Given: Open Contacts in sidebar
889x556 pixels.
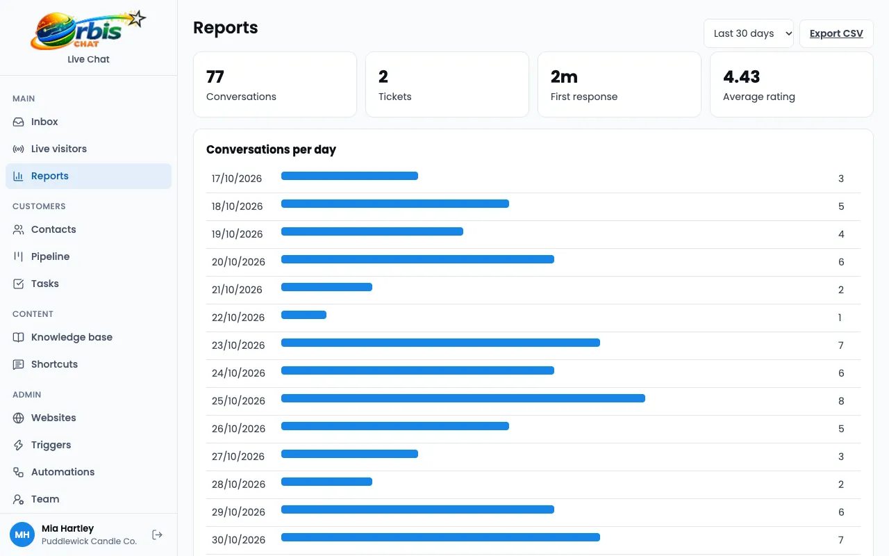Looking at the screenshot, I should [x=89, y=229].
